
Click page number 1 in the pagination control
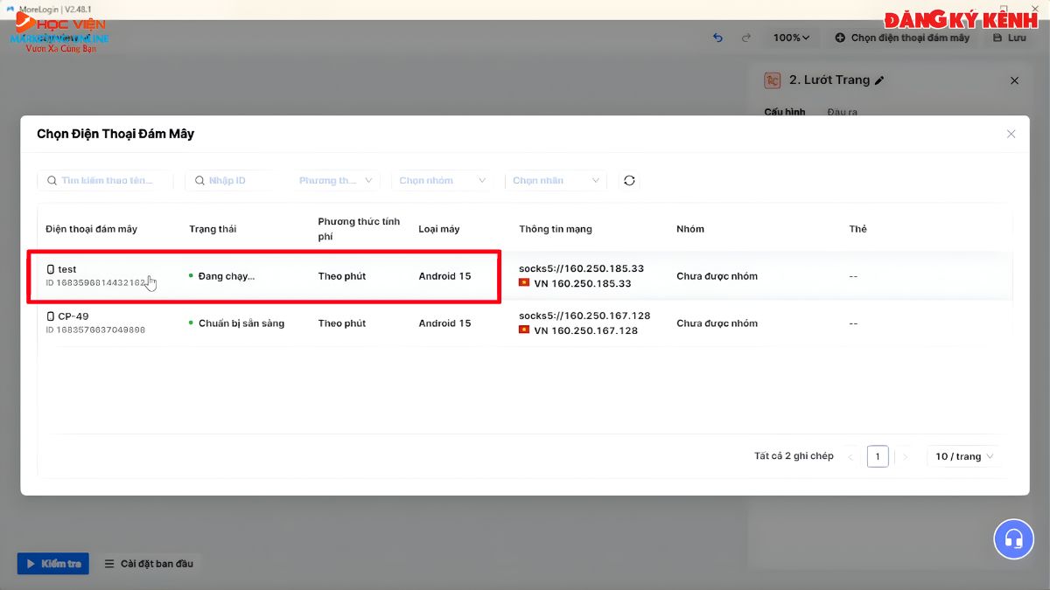tap(878, 455)
